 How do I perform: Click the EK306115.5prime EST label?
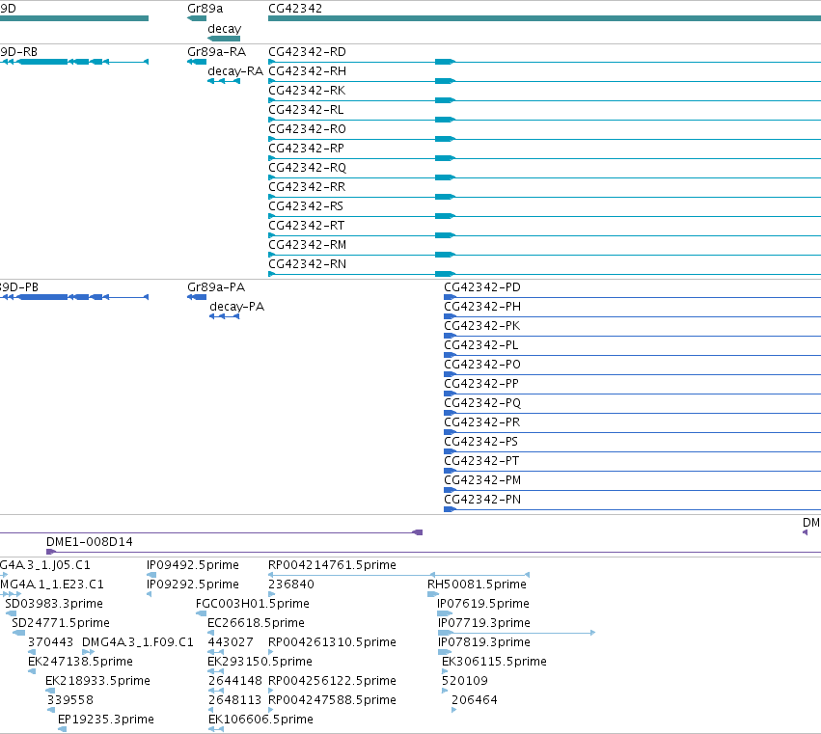(x=494, y=663)
